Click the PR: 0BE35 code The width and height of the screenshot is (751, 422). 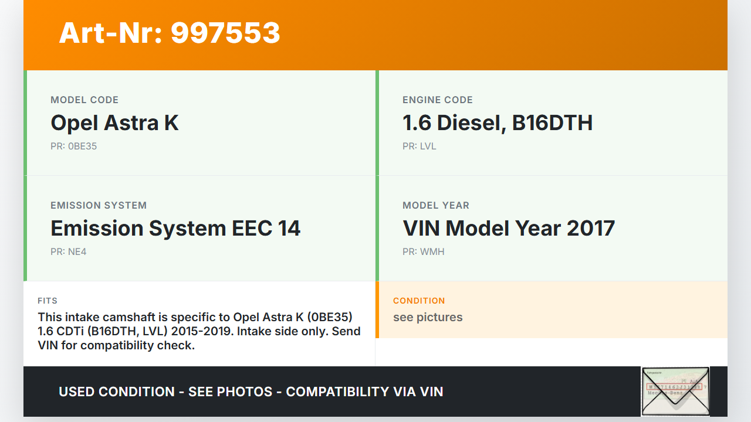73,147
